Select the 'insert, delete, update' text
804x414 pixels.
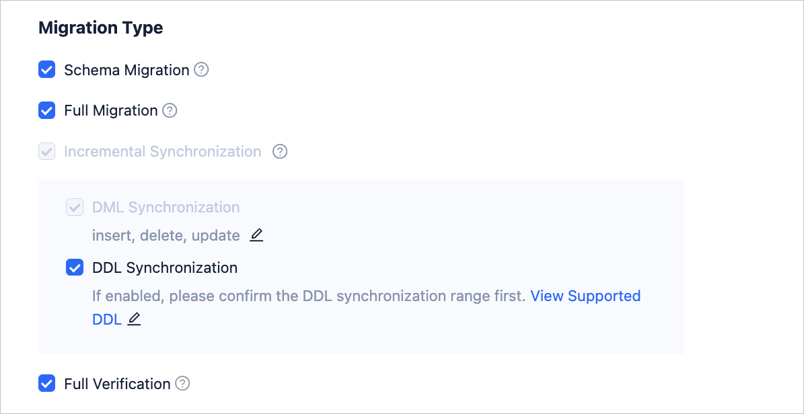click(166, 235)
